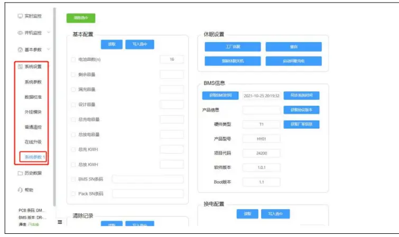
Task: Click the PCB 条码 status text
Action: click(x=32, y=210)
